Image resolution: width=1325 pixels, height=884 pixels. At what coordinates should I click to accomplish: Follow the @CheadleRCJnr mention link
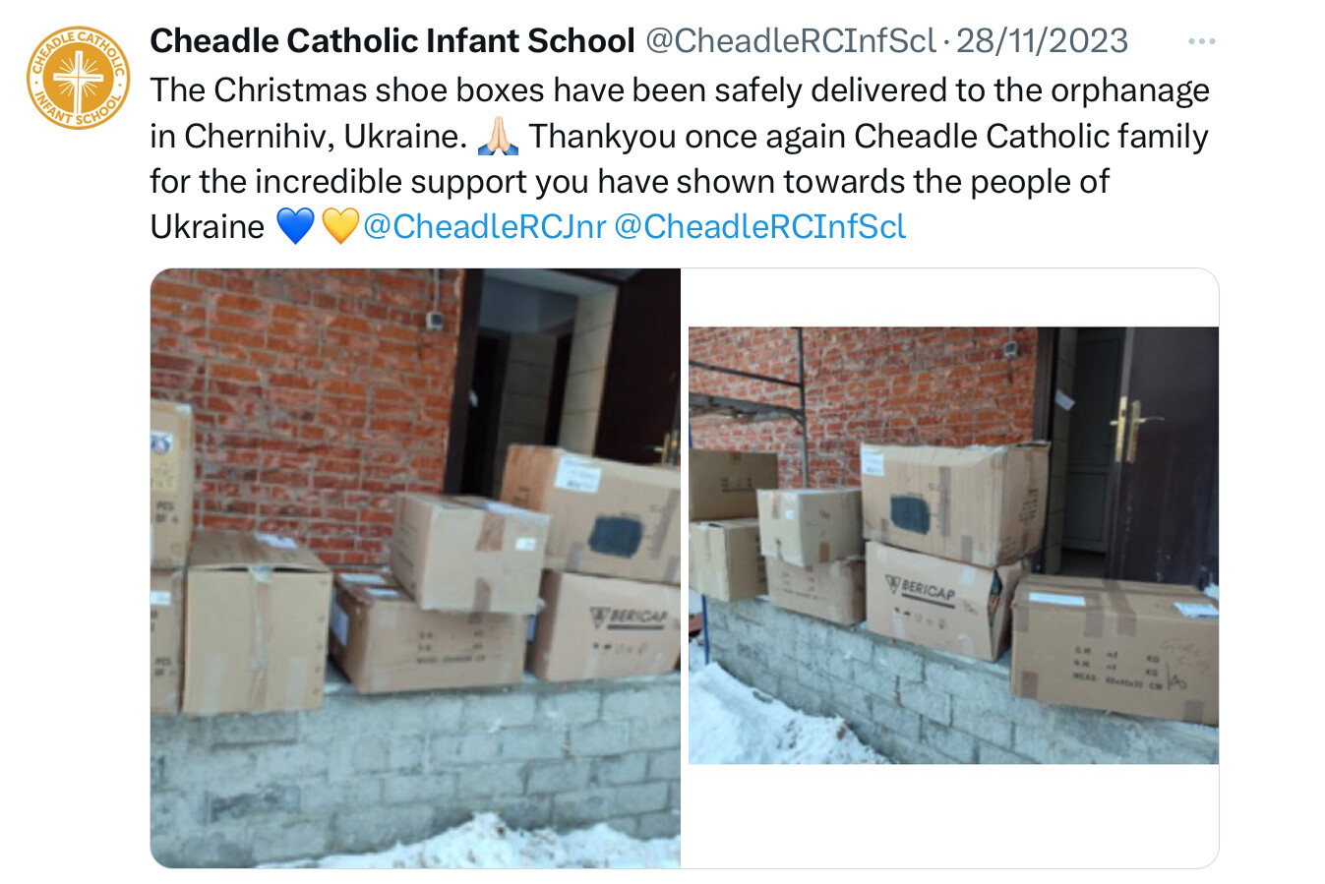[x=485, y=226]
